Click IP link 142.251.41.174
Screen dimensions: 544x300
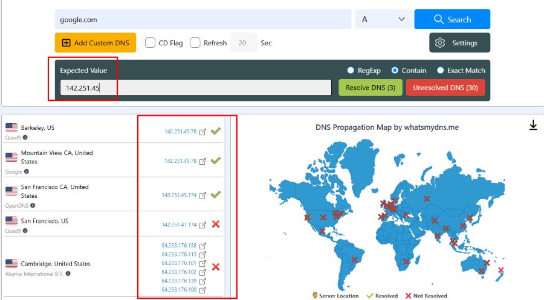(x=179, y=225)
